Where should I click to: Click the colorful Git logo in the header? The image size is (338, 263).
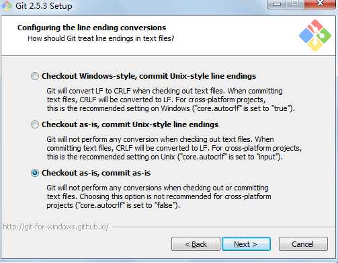coord(315,36)
